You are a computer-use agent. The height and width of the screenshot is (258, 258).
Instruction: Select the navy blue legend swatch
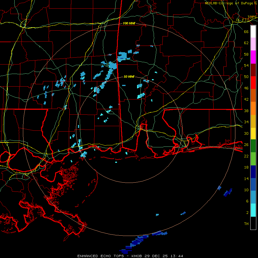click(253, 172)
